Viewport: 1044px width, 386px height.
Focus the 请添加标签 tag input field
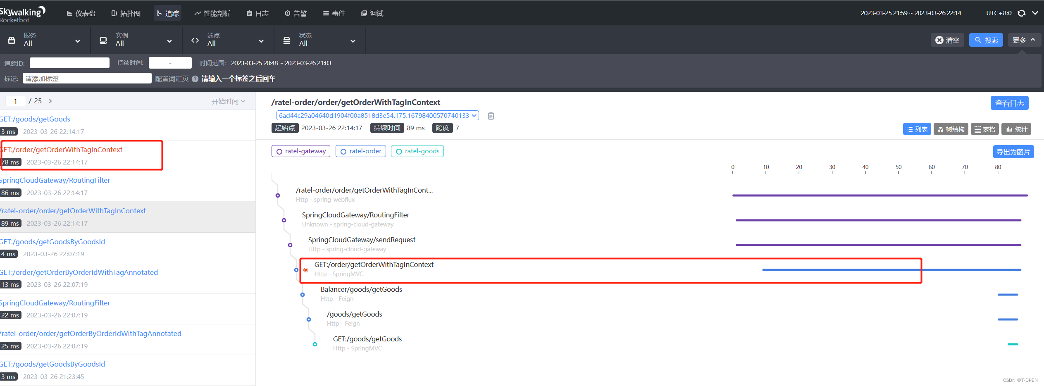[87, 79]
